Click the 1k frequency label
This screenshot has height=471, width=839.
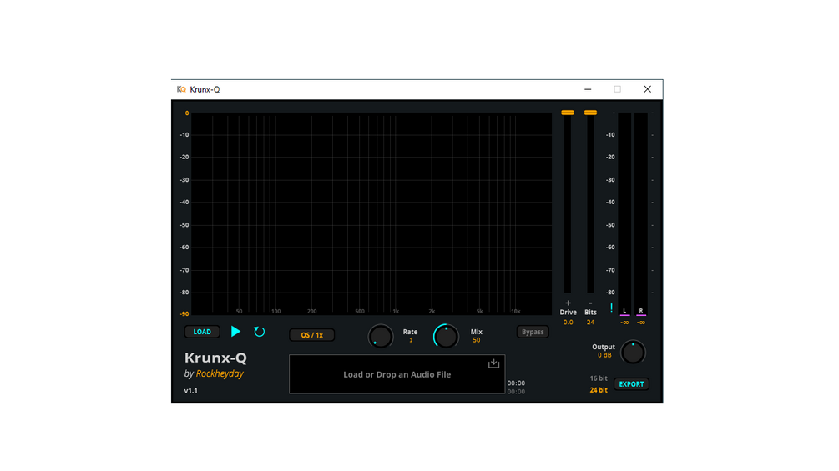396,311
